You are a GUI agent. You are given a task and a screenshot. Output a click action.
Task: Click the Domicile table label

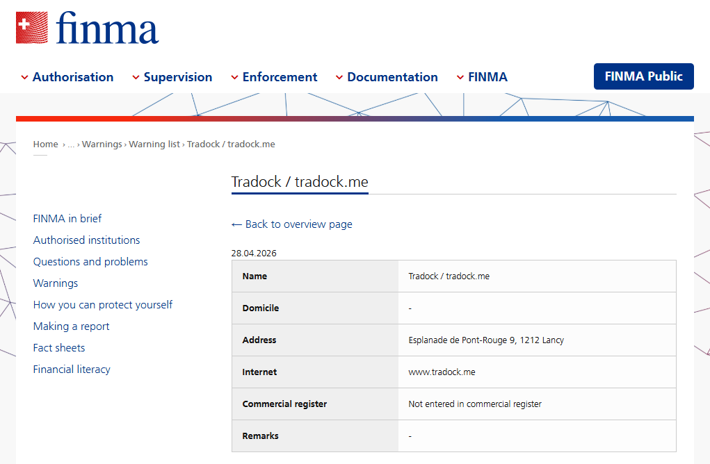point(260,308)
